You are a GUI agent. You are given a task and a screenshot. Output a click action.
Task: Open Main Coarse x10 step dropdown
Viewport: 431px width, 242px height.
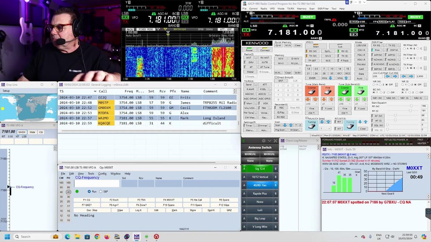312,104
